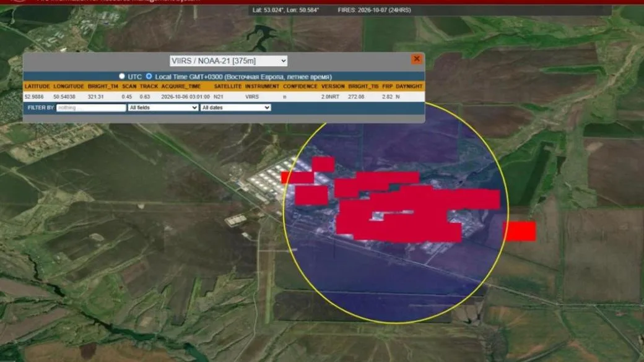Viewport: 644px width, 362px height.
Task: Expand the All dates filter dropdown
Action: pyautogui.click(x=235, y=108)
